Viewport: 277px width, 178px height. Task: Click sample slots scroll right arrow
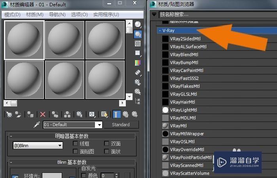(x=122, y=103)
